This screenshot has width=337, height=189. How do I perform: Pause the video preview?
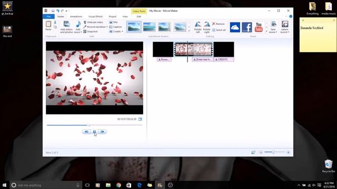tap(94, 132)
